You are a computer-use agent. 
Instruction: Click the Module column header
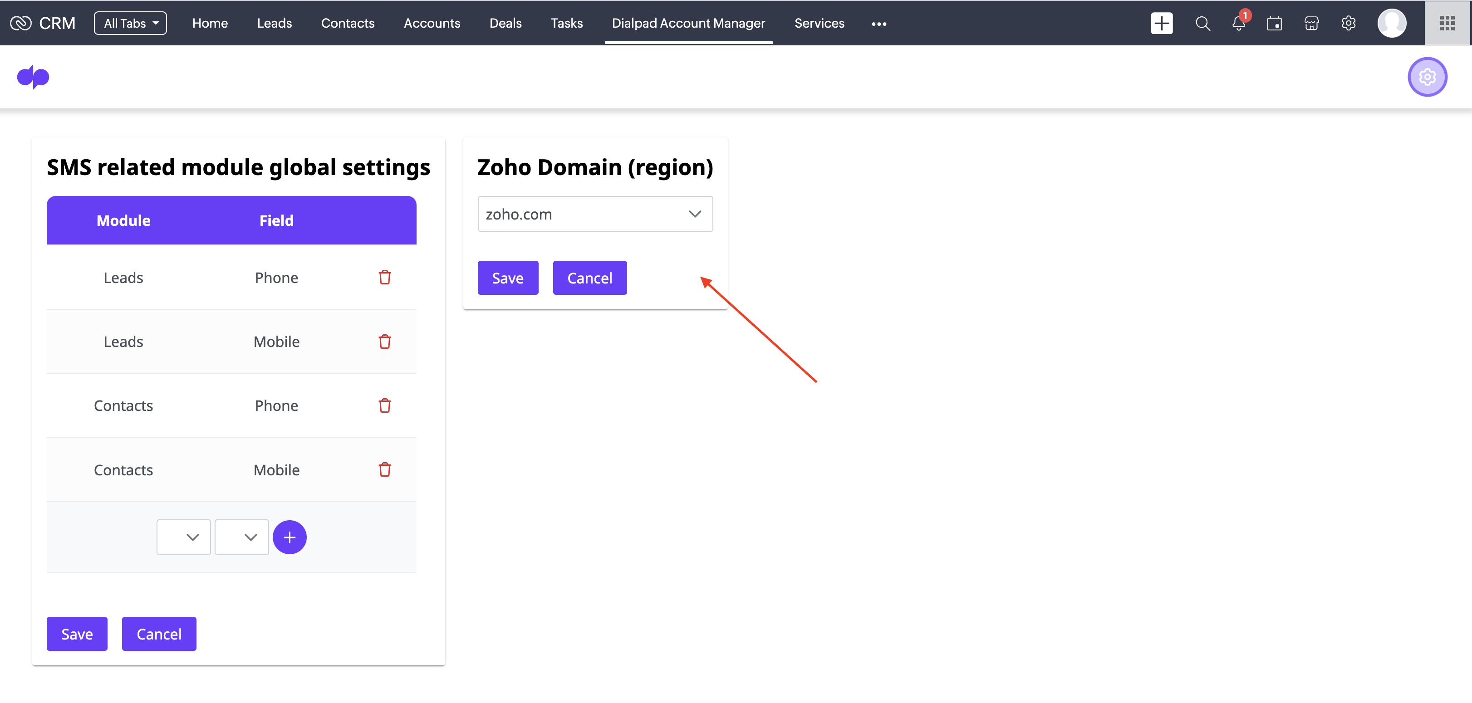coord(123,220)
